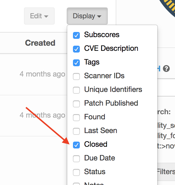Enable the Scanner IDs checkbox

click(76, 77)
